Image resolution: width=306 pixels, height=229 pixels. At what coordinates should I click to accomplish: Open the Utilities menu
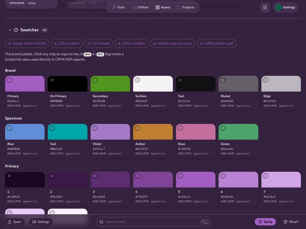140,7
